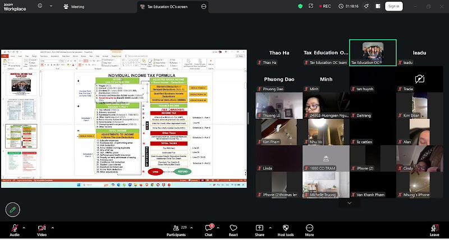Screen dimensions: 449x240
Task: Open the green encryption shield icon
Action: (x=300, y=6)
